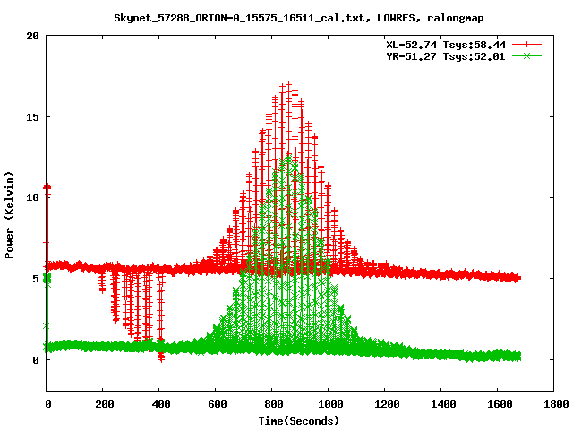
Task: Click the red spike near 10.7 Kelvin at time 0
Action: point(47,187)
